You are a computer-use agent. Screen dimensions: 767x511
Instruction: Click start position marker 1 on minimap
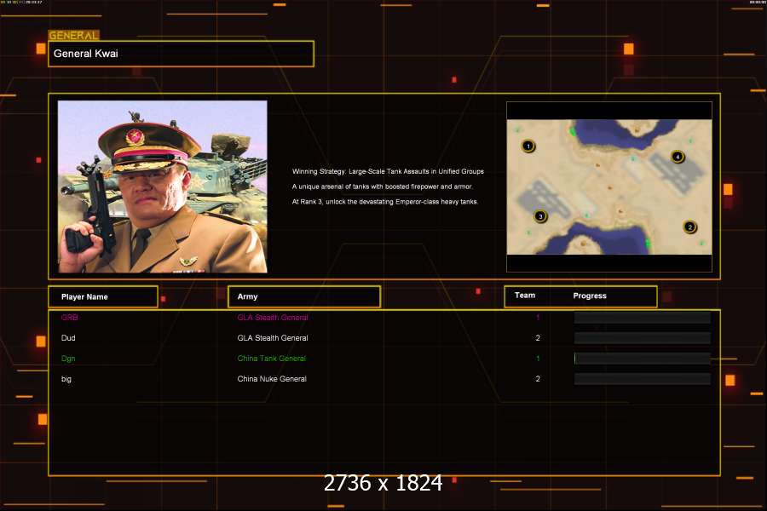coord(528,146)
